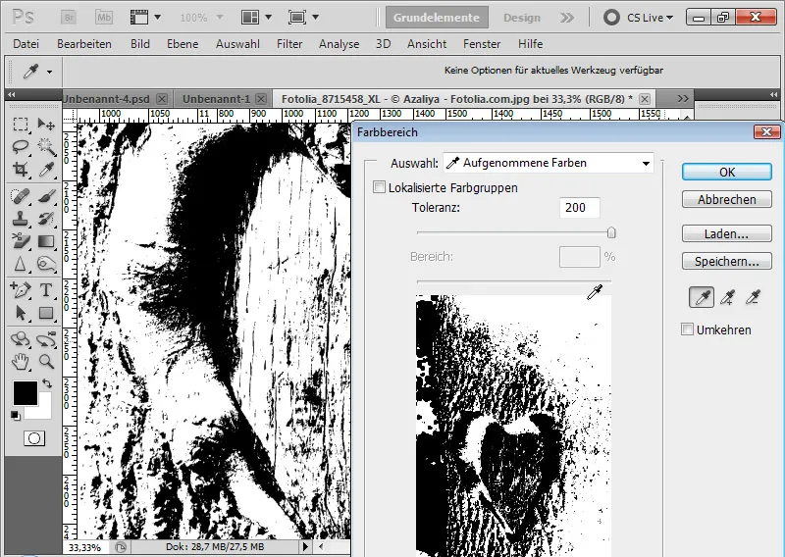Swap foreground and background colors
Image resolution: width=785 pixels, height=557 pixels.
click(47, 383)
